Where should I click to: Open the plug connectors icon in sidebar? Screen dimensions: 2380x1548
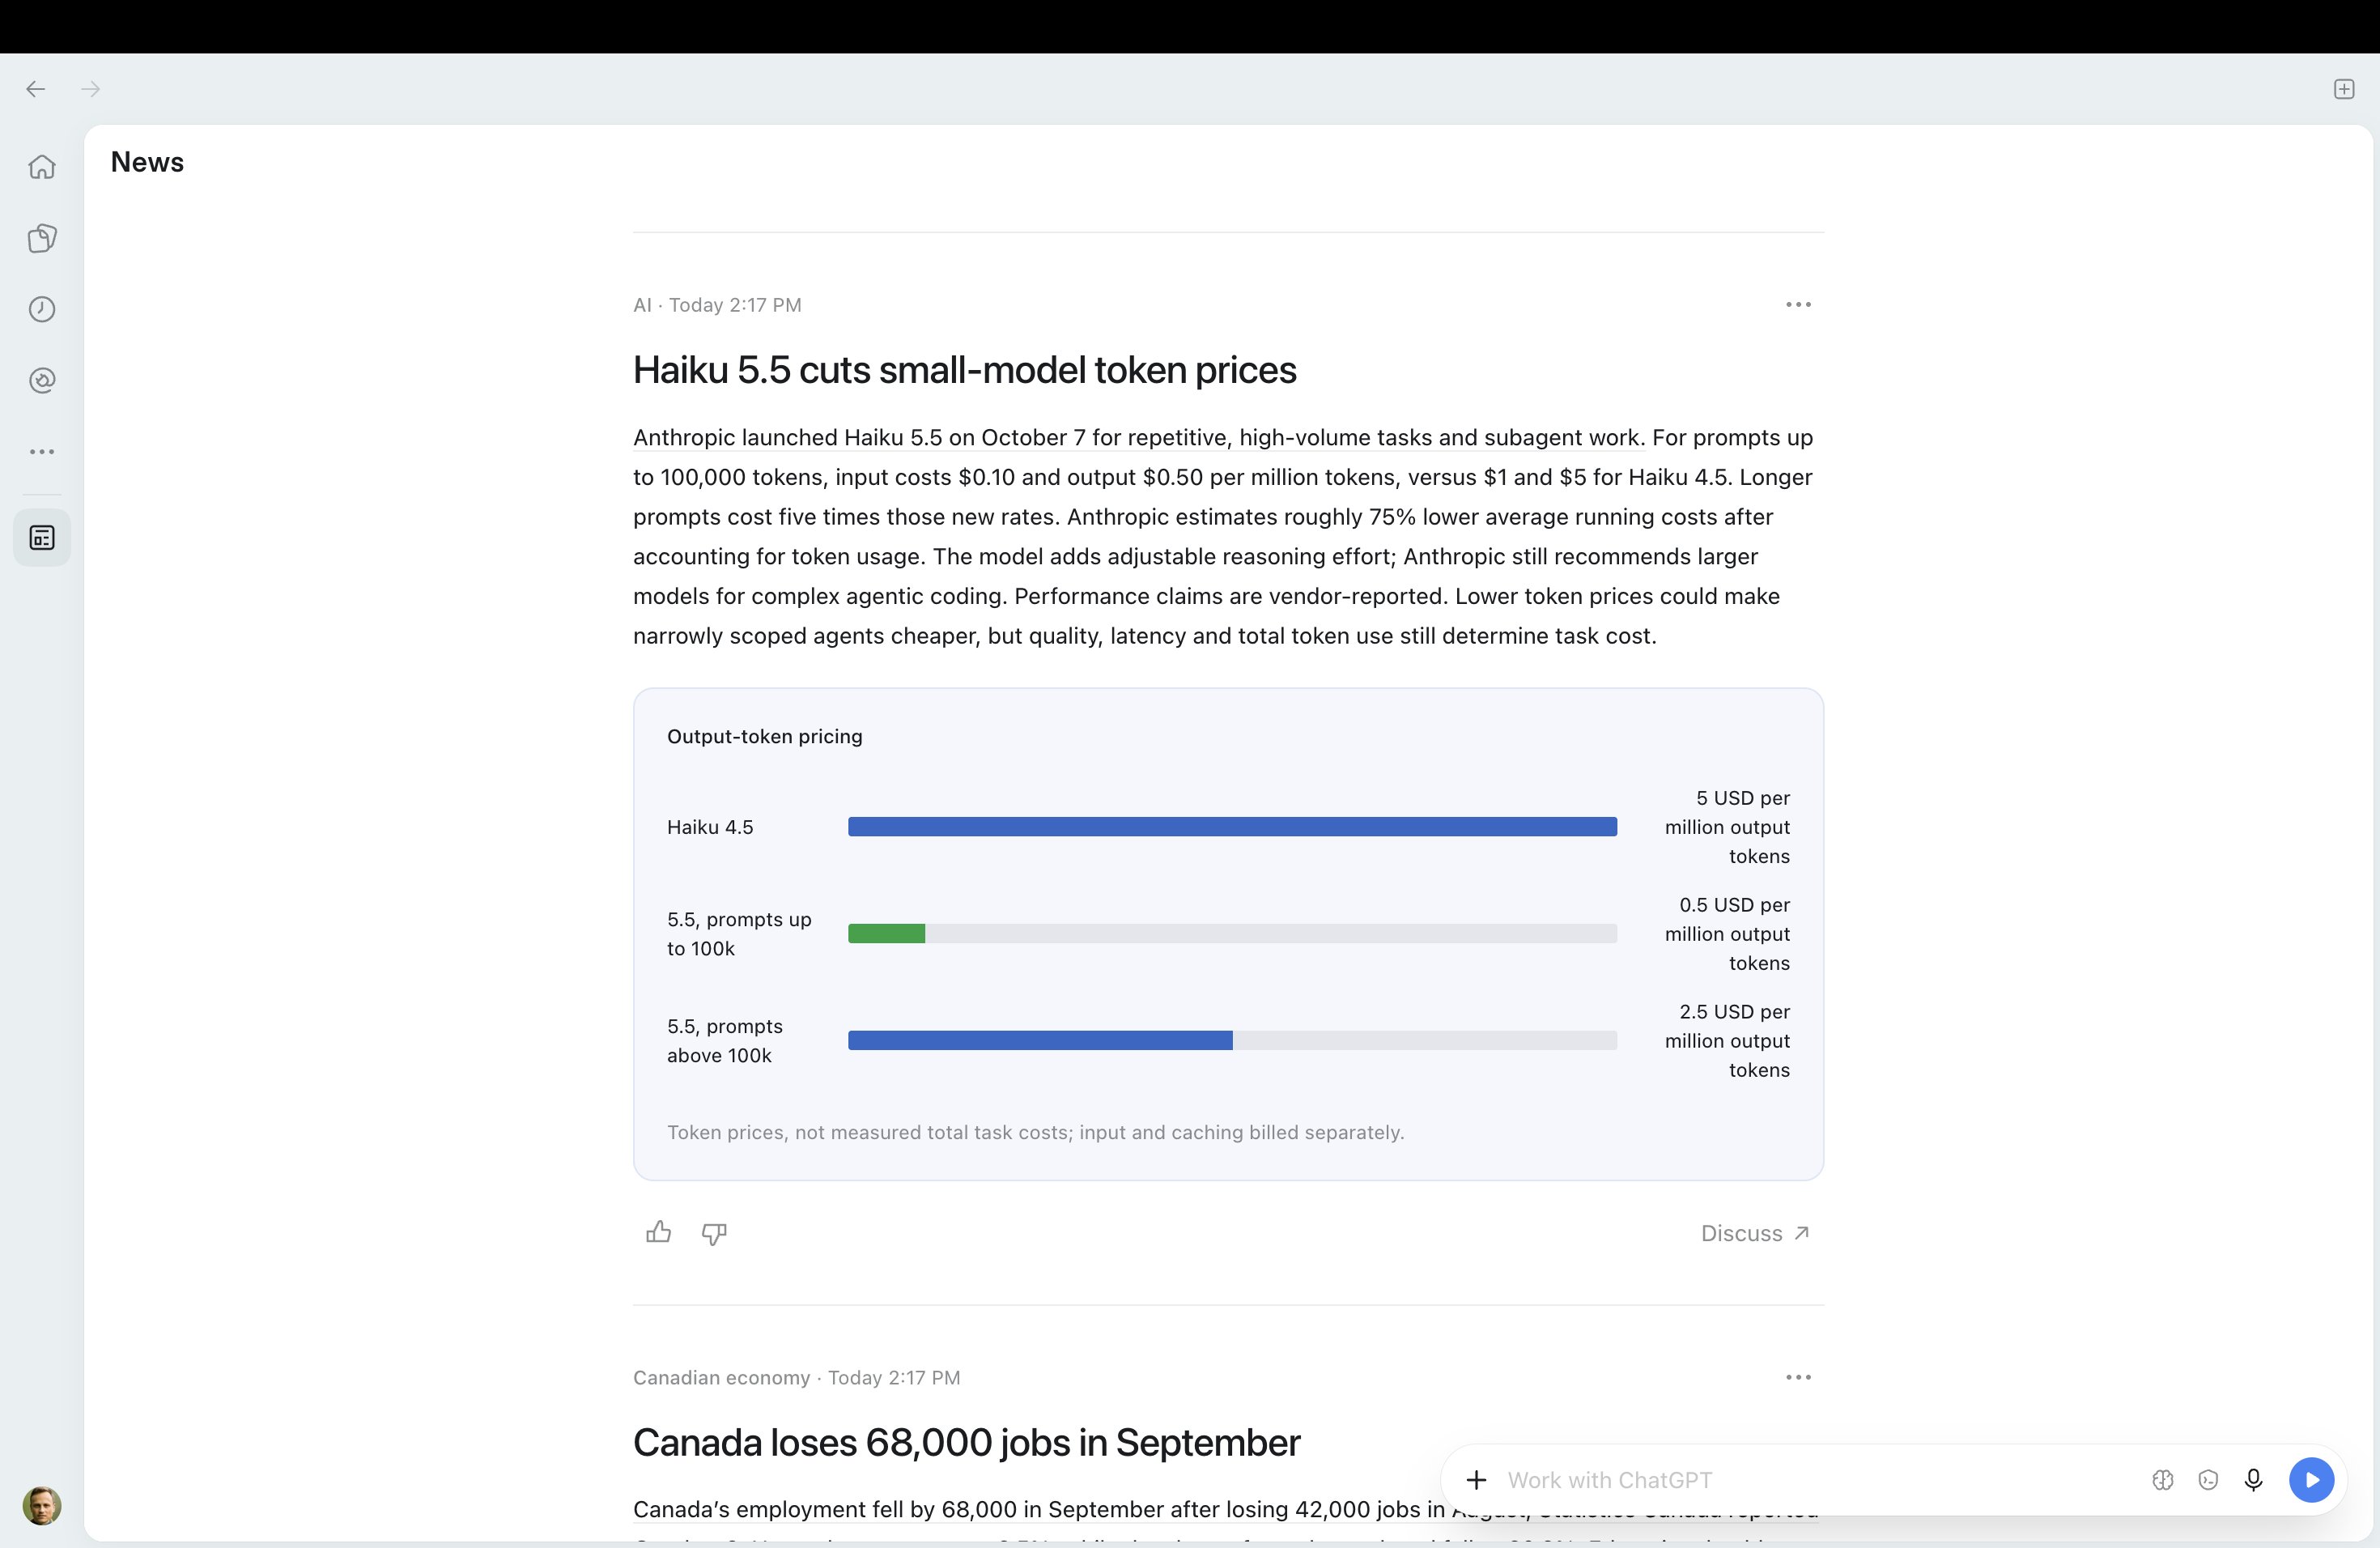(x=42, y=380)
